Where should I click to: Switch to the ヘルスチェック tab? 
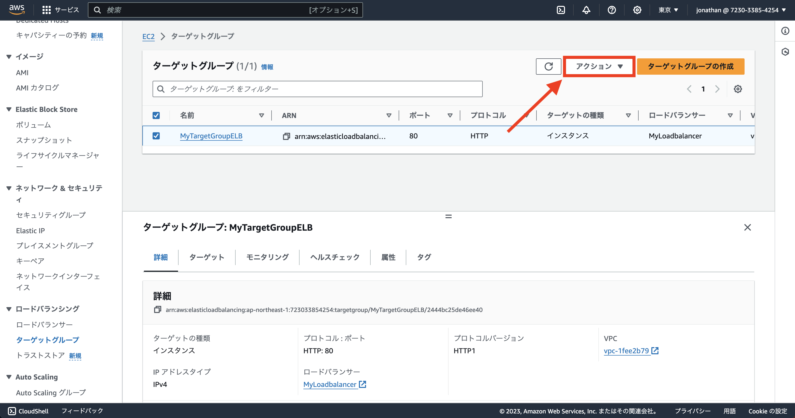click(x=334, y=257)
